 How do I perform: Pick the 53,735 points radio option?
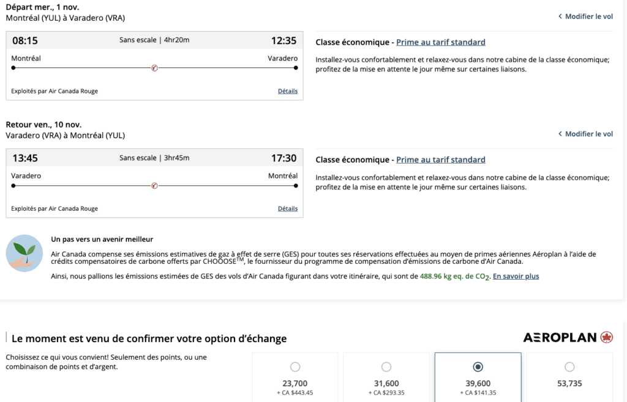point(569,367)
